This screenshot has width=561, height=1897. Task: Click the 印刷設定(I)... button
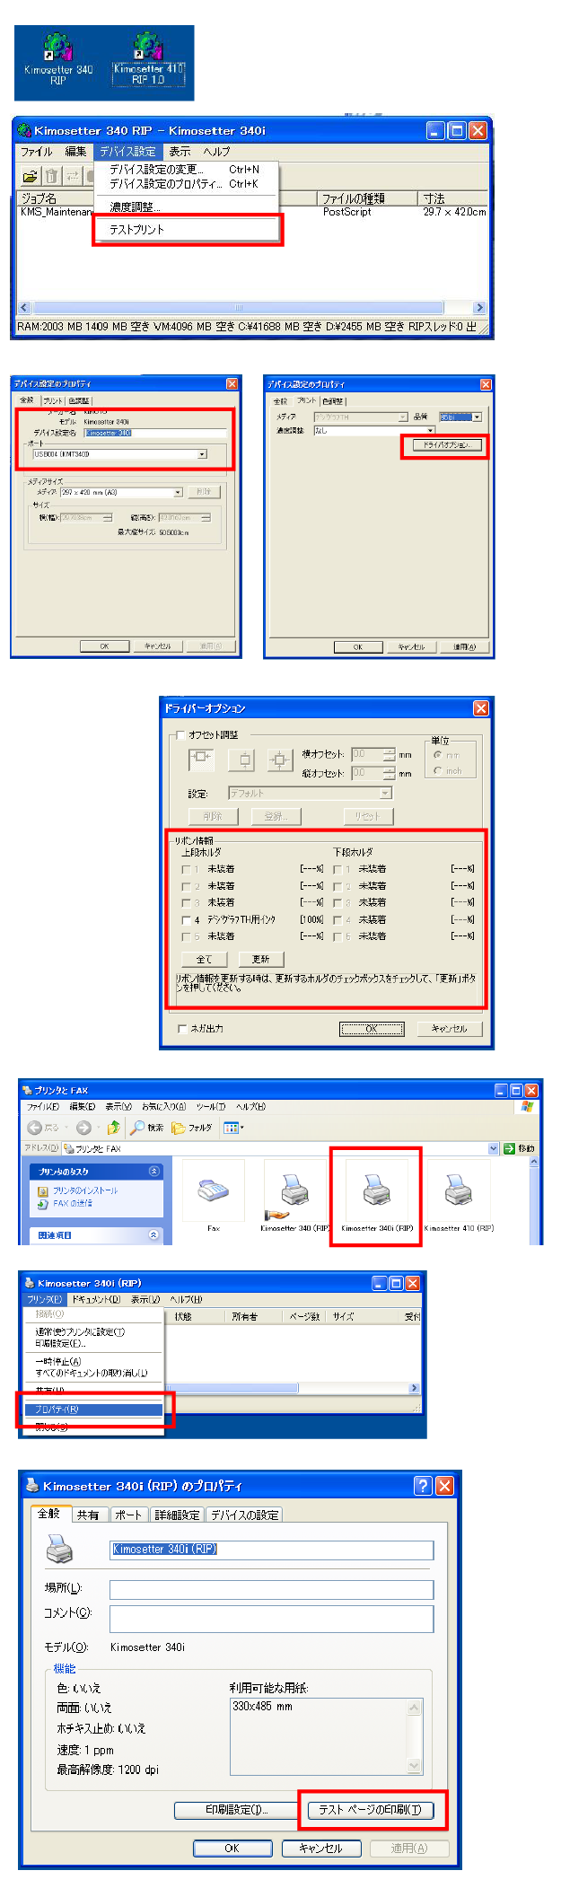(x=237, y=1809)
